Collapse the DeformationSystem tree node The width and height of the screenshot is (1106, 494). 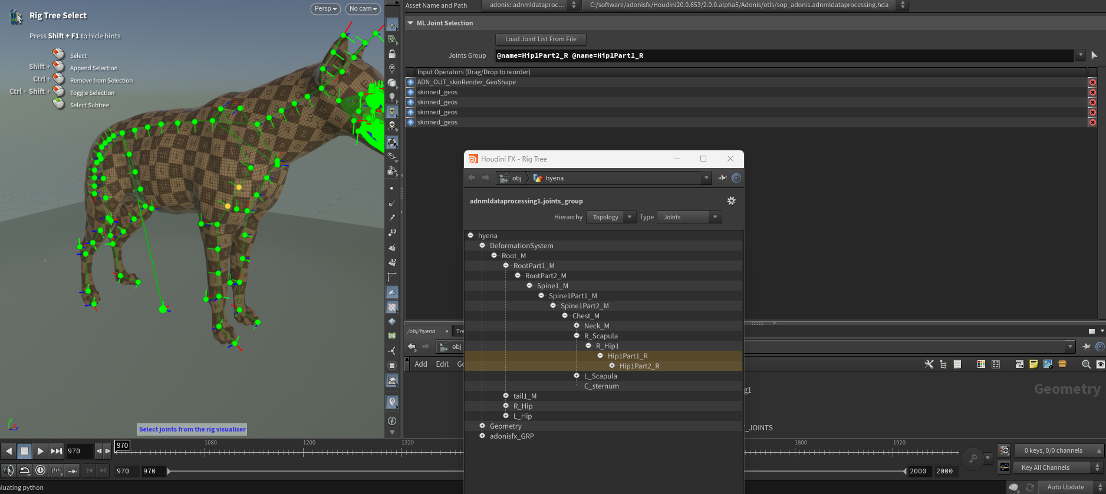pos(482,246)
